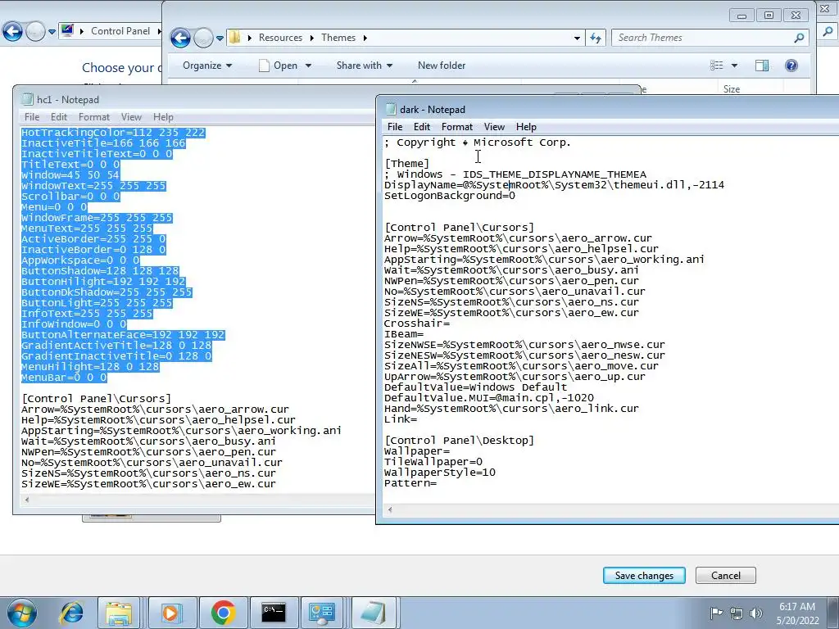Screen dimensions: 839x629
Task: Click Cancel button
Action: point(726,576)
